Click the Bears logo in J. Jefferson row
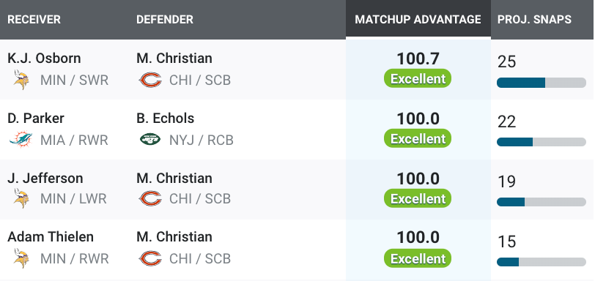Image resolution: width=595 pixels, height=281 pixels. (x=151, y=198)
